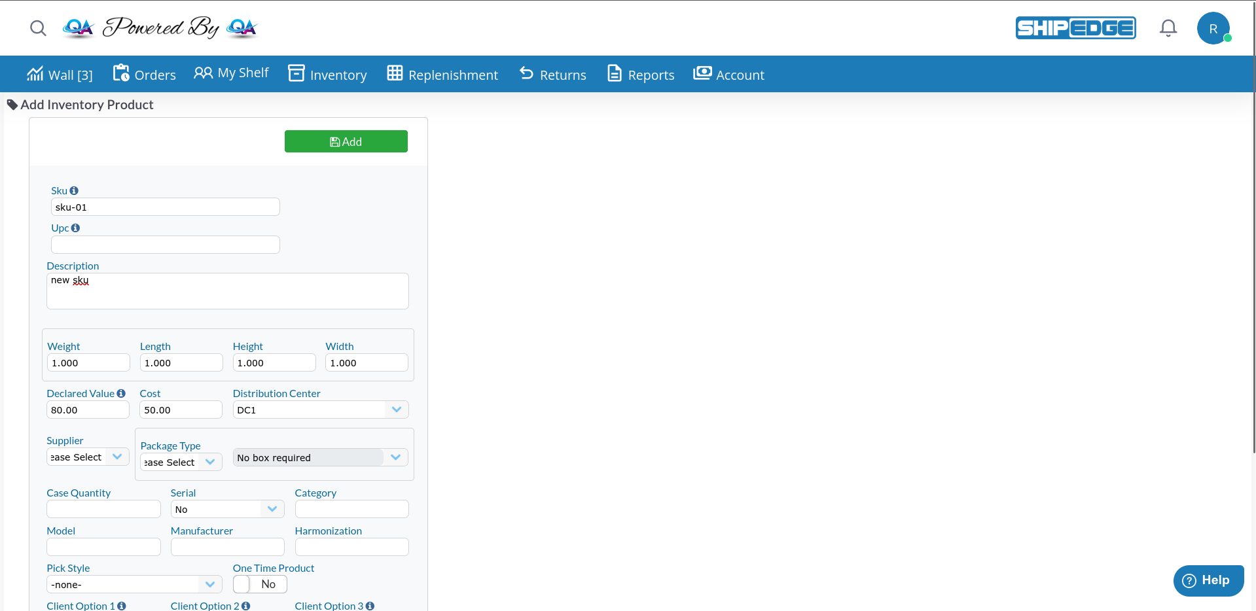
Task: Open the Help widget
Action: (1208, 580)
